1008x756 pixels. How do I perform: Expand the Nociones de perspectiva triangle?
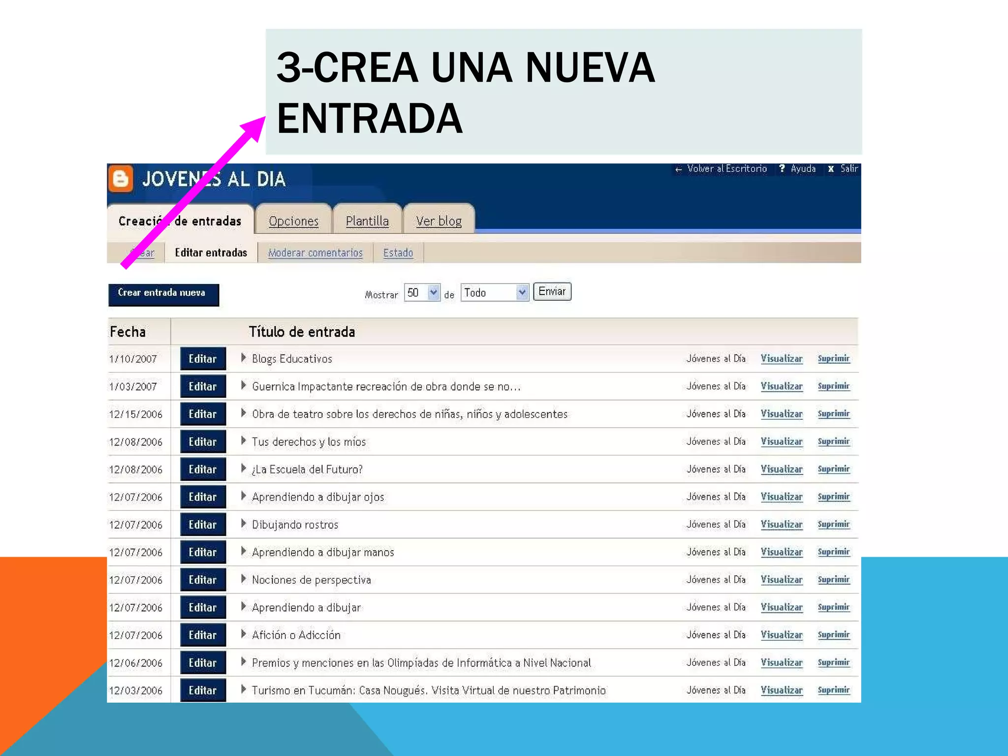pyautogui.click(x=243, y=579)
